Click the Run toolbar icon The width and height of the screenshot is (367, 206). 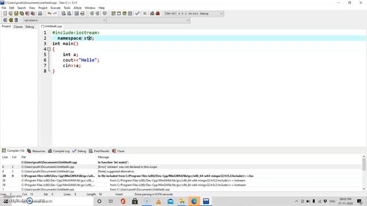[119, 14]
